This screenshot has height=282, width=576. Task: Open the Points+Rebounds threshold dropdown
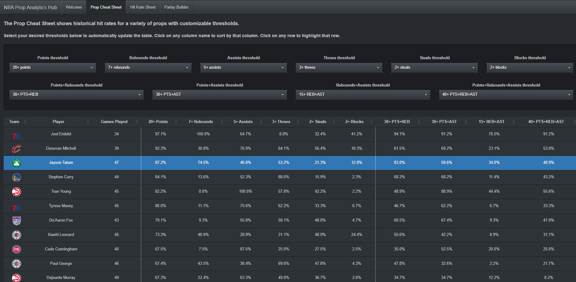(x=76, y=94)
